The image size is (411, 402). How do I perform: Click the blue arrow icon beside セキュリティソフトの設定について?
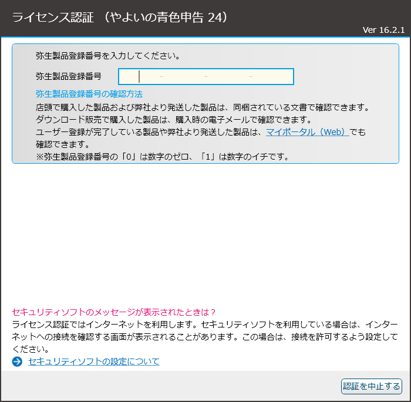pos(17,362)
